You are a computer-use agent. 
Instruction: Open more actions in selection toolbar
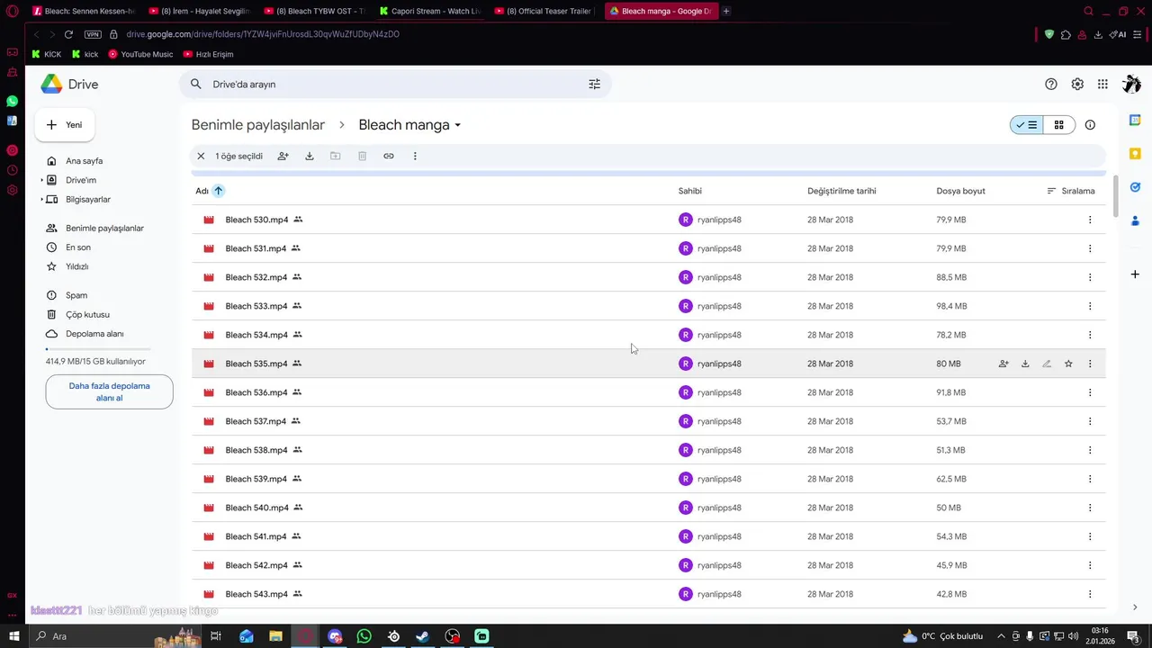[415, 156]
